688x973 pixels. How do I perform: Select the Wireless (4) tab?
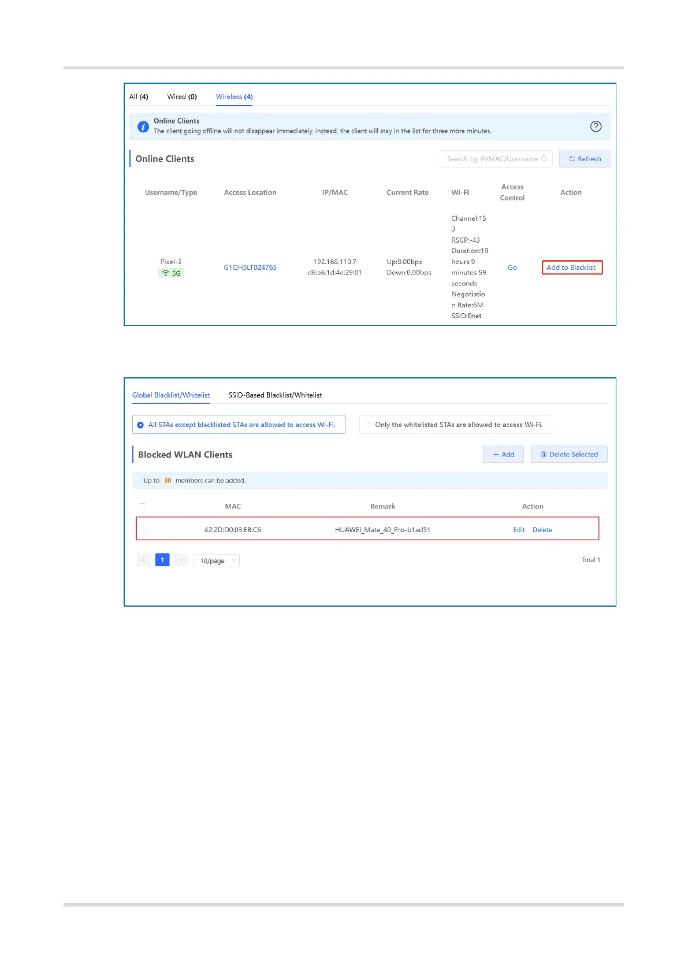pyautogui.click(x=235, y=96)
